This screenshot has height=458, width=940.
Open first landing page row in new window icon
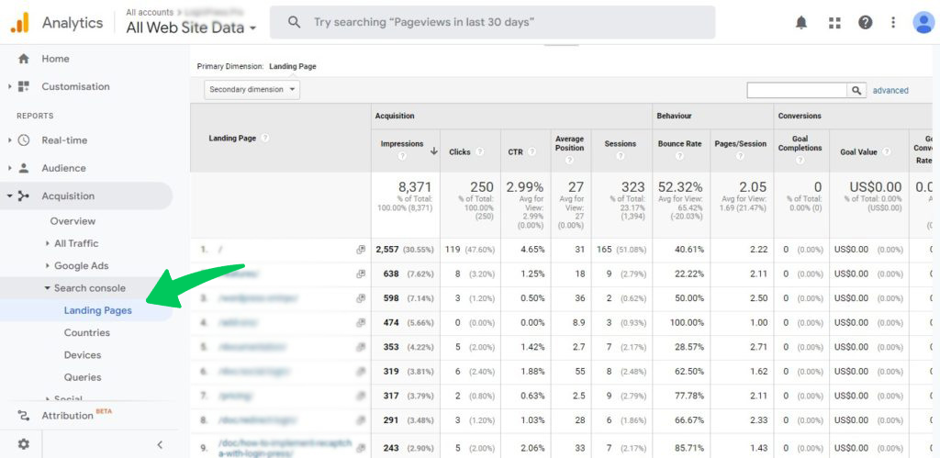(x=361, y=250)
